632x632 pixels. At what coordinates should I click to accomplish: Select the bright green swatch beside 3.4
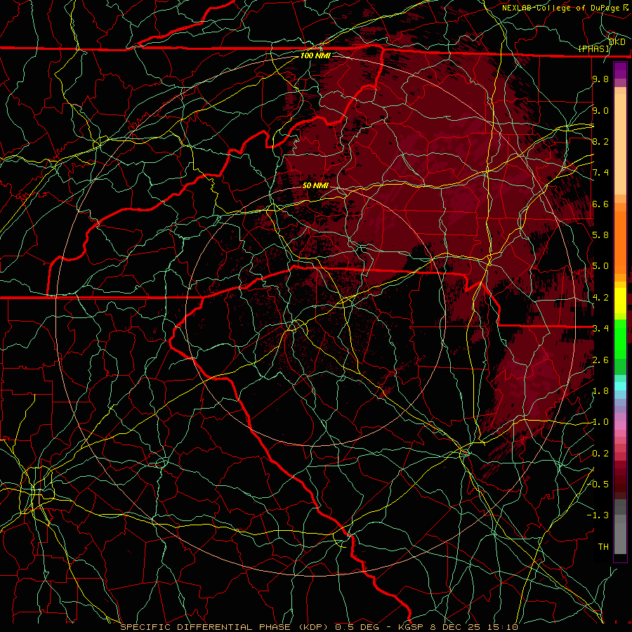pyautogui.click(x=620, y=338)
